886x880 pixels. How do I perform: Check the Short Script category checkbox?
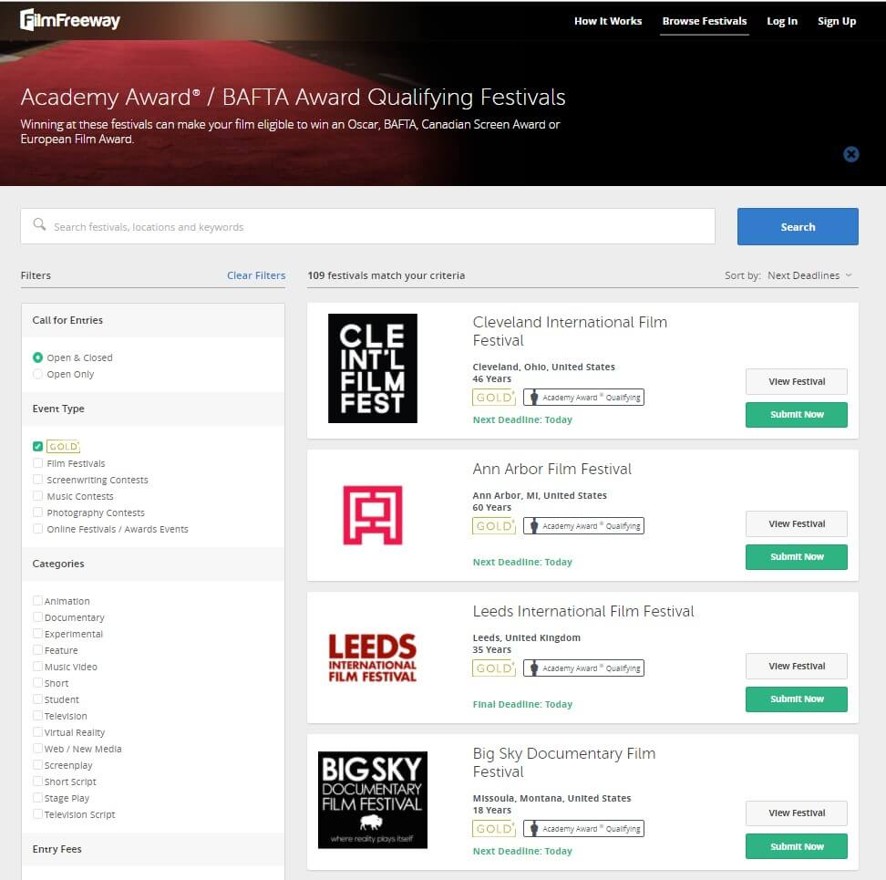point(38,781)
